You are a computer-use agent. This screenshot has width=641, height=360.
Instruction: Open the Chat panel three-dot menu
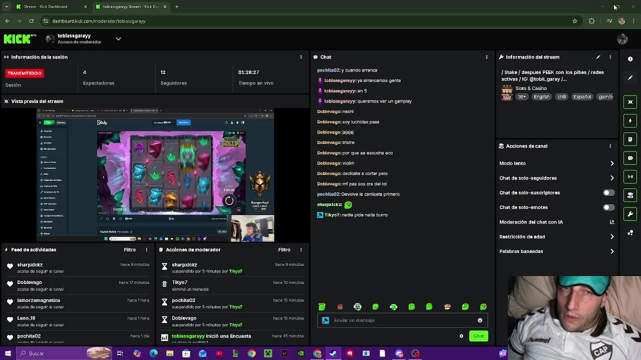tap(487, 57)
